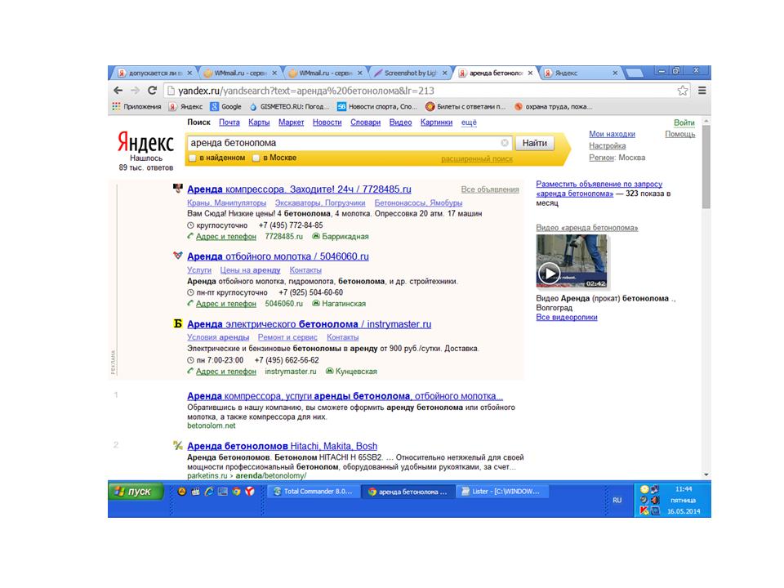Open the Настройка link

pyautogui.click(x=607, y=146)
